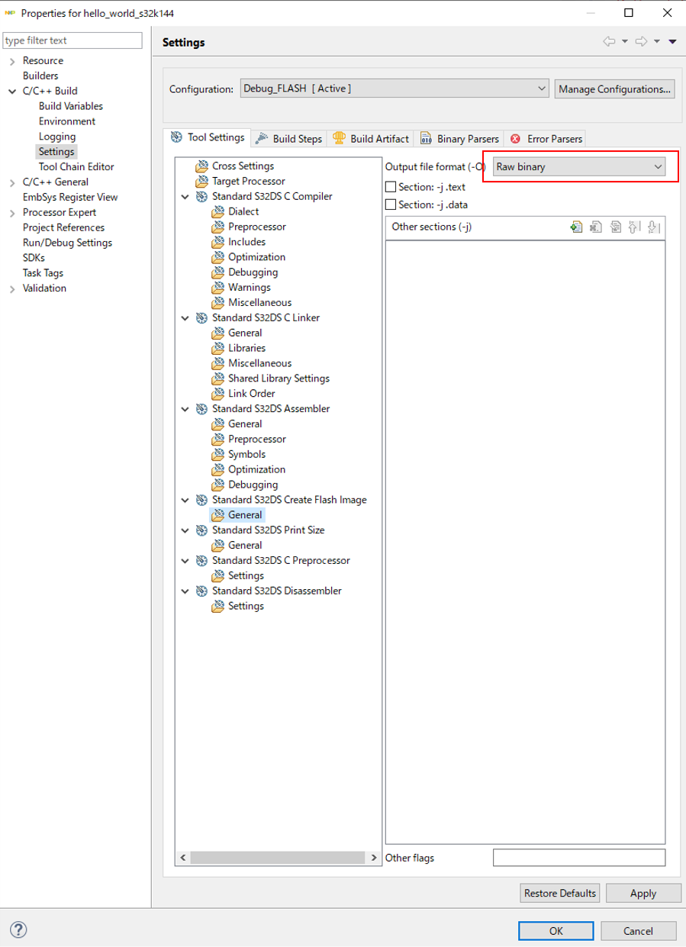Collapse Standard S32DS C Compiler tree node
Viewport: 686px width, 947px height.
pyautogui.click(x=185, y=197)
